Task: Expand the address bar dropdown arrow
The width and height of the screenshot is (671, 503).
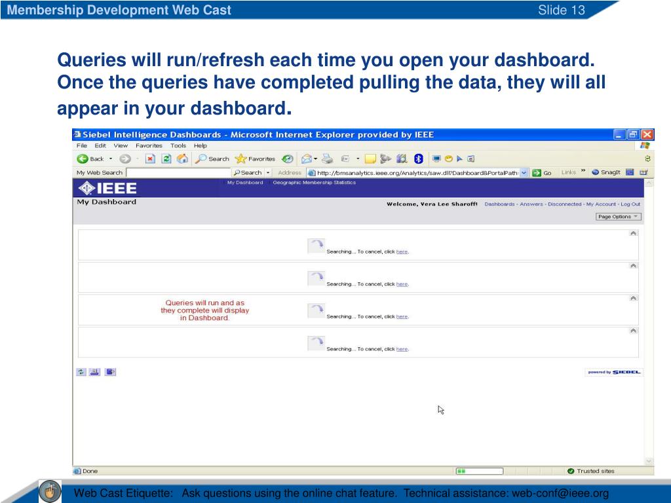Action: click(524, 173)
